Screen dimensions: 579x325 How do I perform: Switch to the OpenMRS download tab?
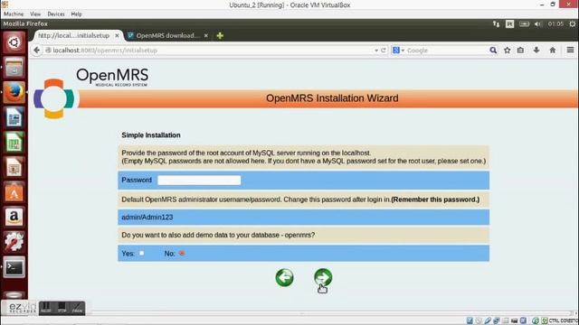click(167, 36)
